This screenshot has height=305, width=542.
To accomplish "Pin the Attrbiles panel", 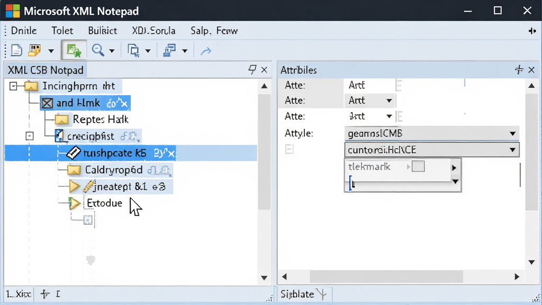I will (x=519, y=70).
